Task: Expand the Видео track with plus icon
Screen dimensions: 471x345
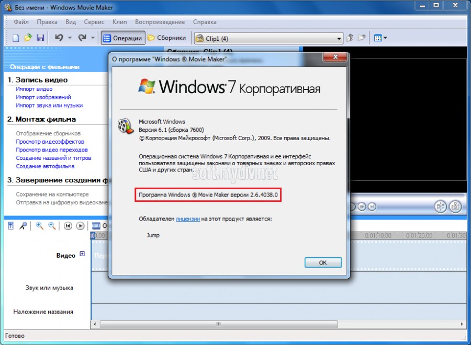Action: (x=82, y=254)
